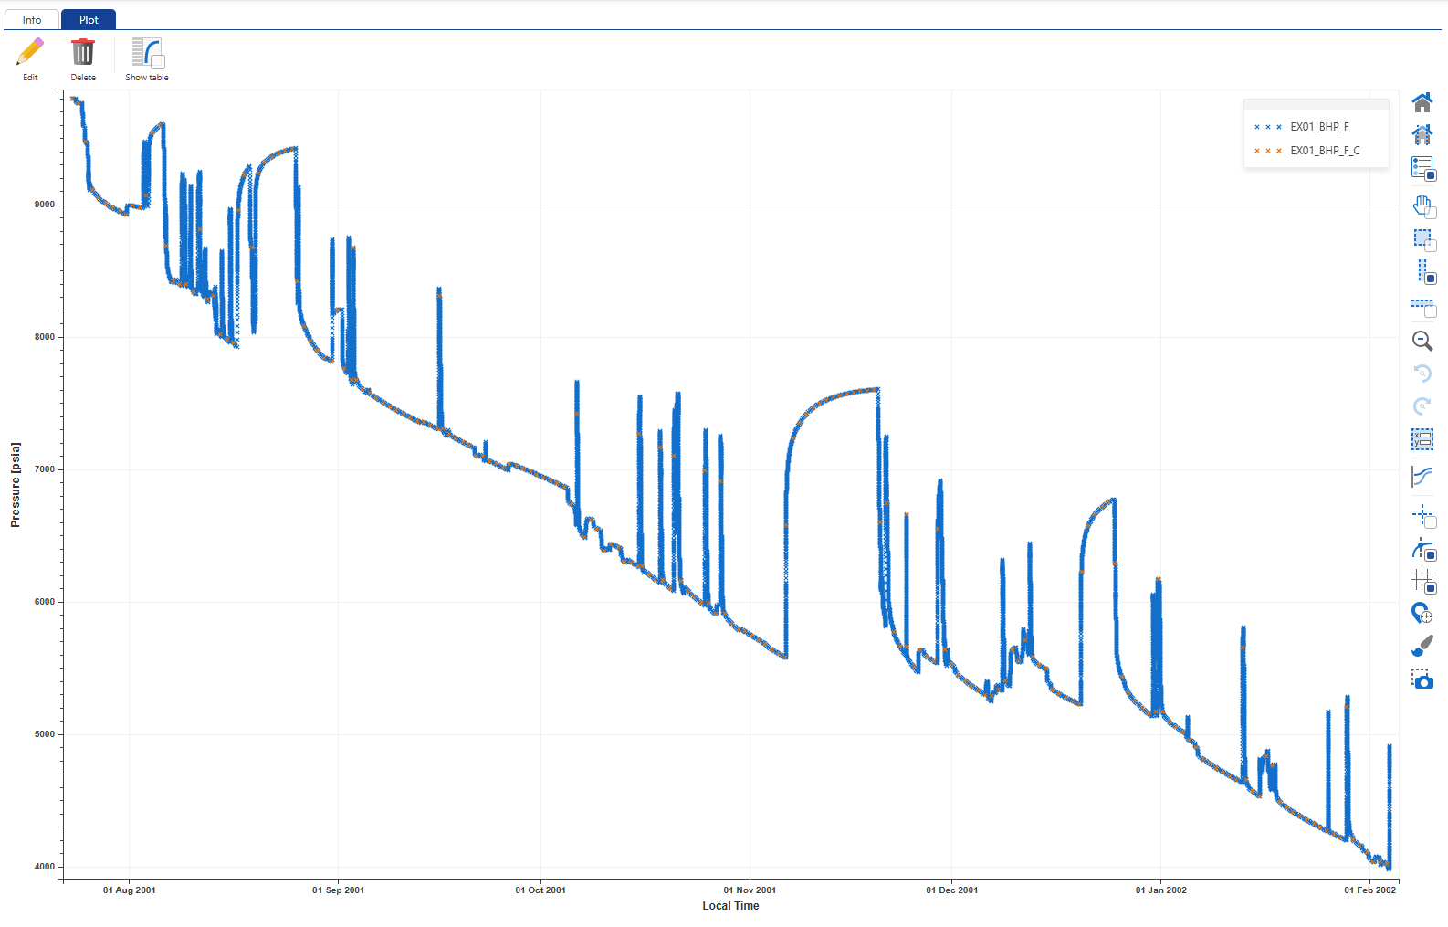
Task: Toggle the vertical band zoom tool
Action: (x=1424, y=271)
